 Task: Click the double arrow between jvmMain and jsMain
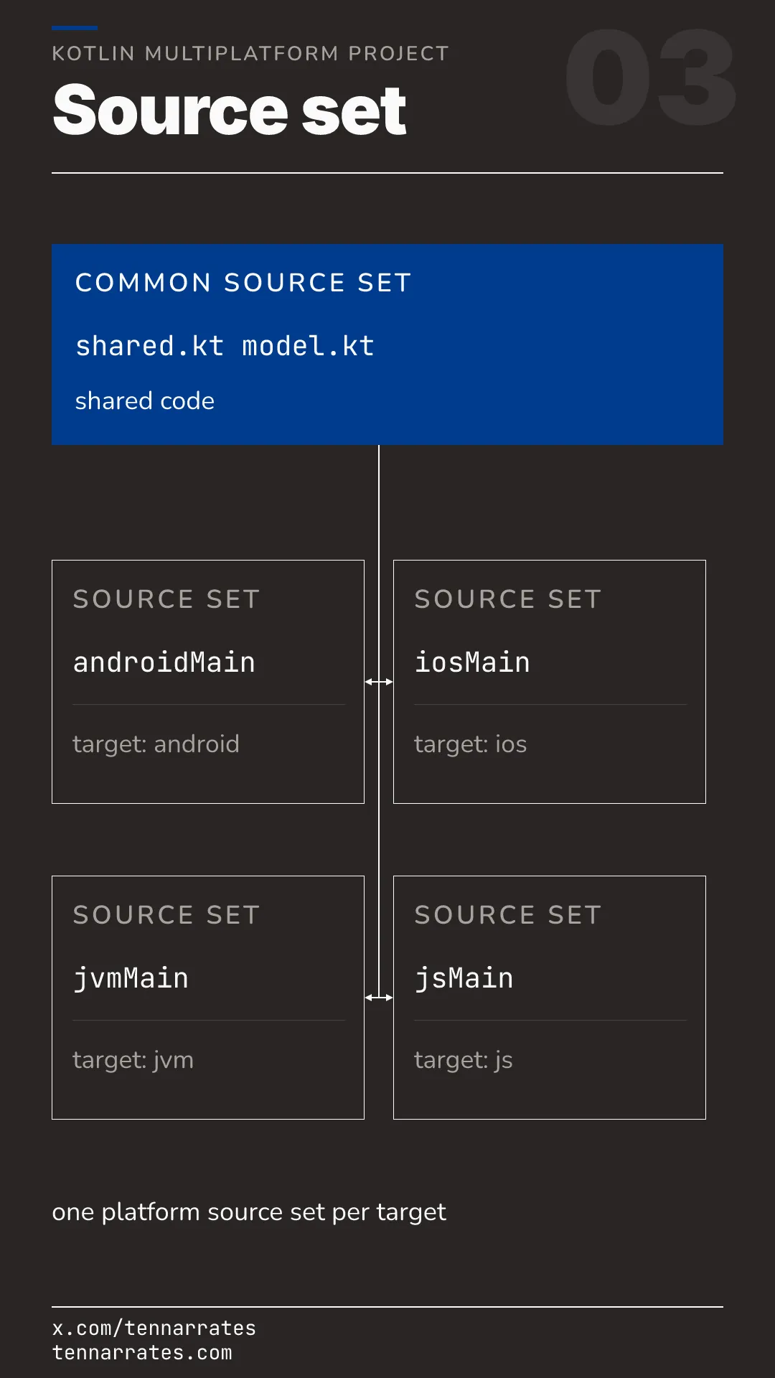[379, 998]
